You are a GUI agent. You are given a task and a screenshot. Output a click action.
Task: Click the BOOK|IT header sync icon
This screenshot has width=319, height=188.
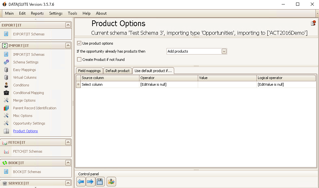click(x=5, y=163)
